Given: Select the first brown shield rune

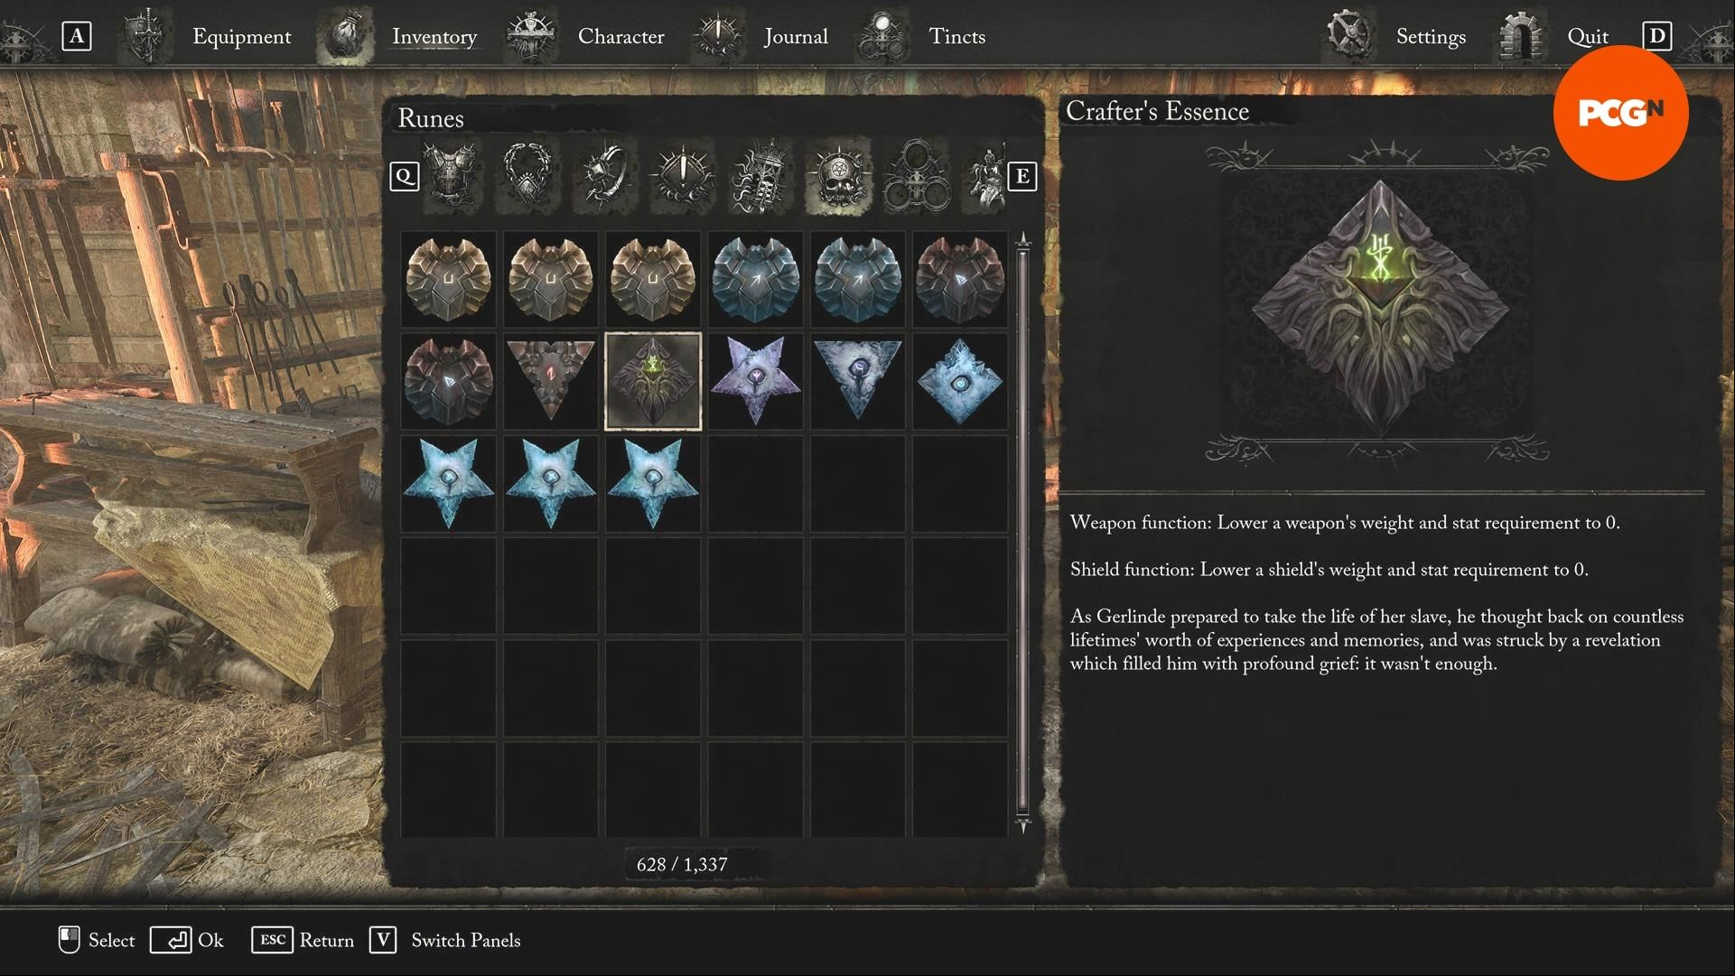Looking at the screenshot, I should tap(449, 279).
